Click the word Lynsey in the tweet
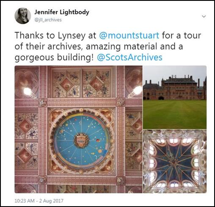 (72, 35)
